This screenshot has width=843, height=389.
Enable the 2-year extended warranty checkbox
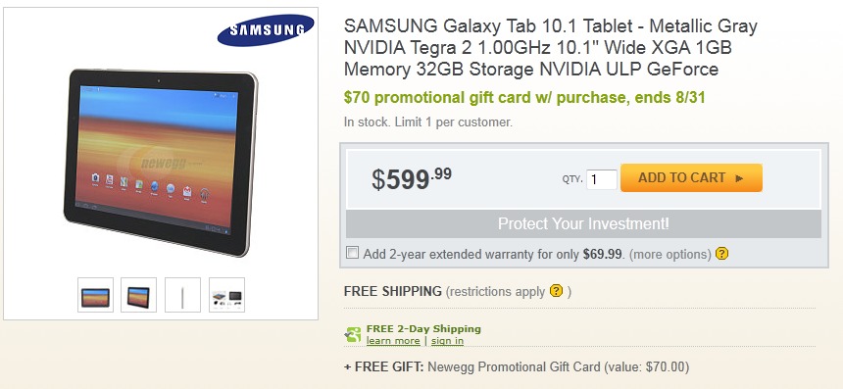tap(352, 253)
